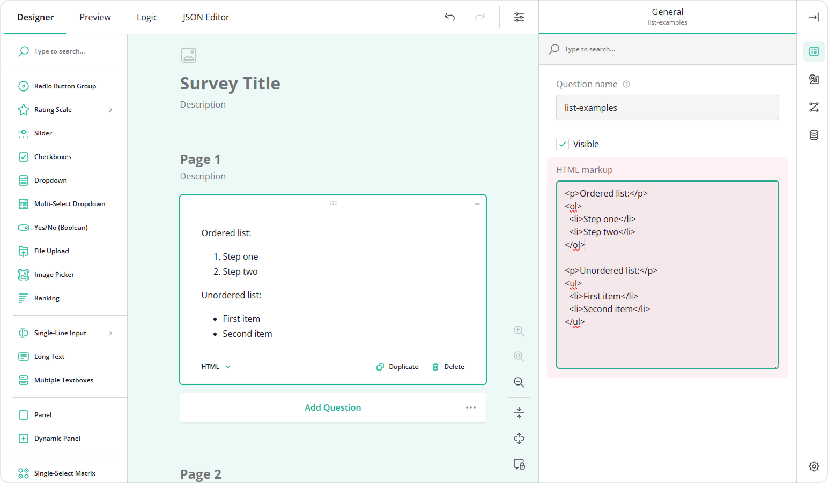Screen dimensions: 828x483
Task: Open the Data panel via the database icon
Action: click(814, 135)
